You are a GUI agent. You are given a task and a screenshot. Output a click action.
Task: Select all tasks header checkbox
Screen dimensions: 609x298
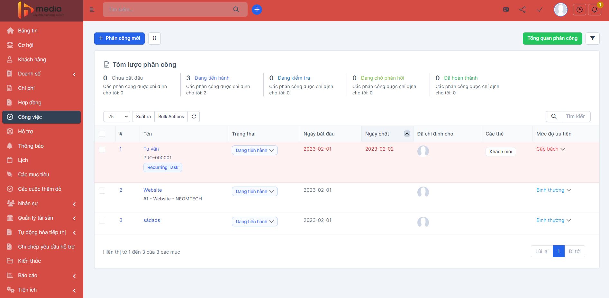(x=102, y=134)
